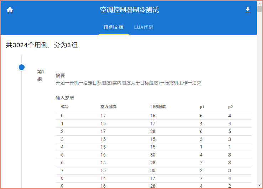The width and height of the screenshot is (263, 189).
Task: Click the summary text starting with 开始→开机
Action: click(128, 83)
